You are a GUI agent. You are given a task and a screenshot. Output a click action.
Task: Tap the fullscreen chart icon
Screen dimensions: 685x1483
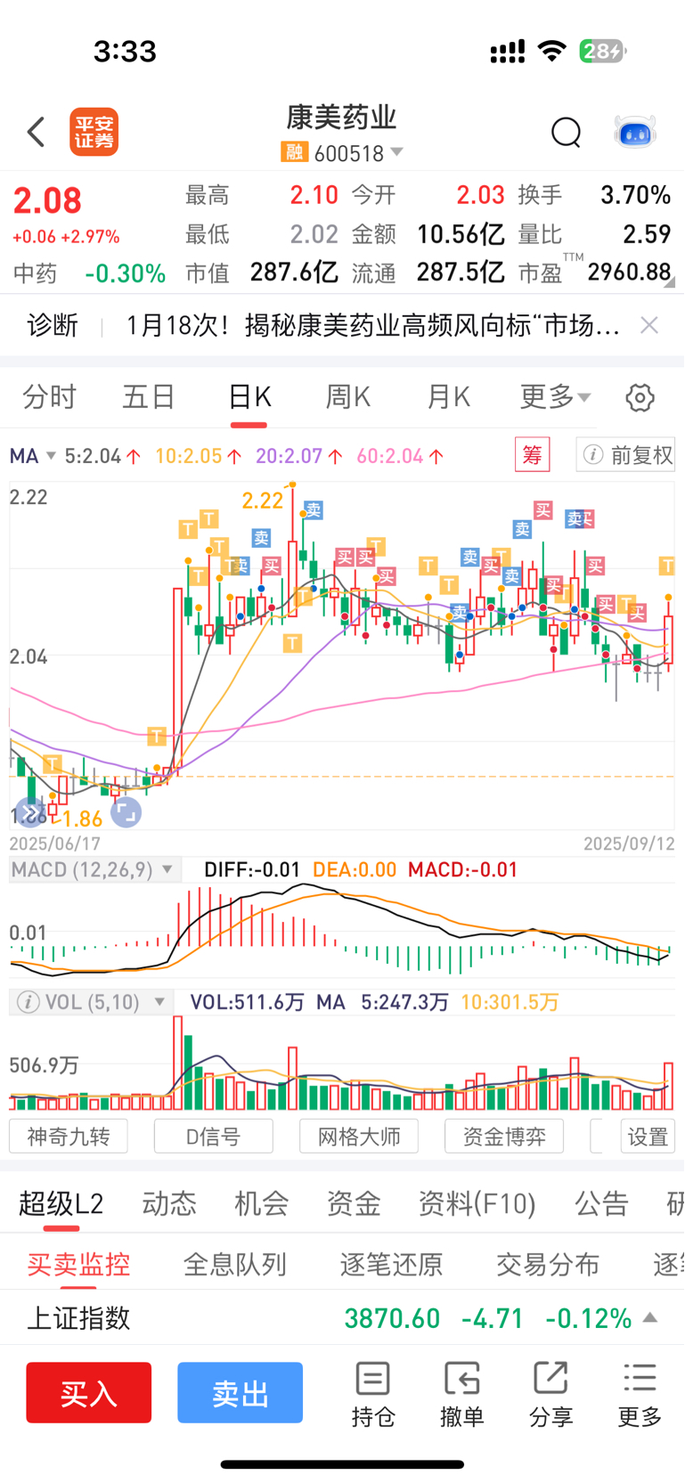[x=126, y=811]
